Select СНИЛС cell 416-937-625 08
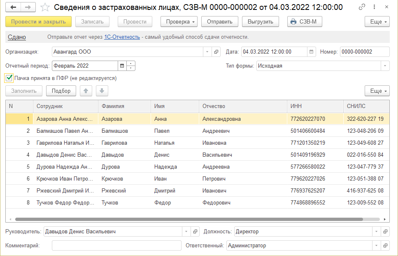The image size is (398, 256). point(367,191)
